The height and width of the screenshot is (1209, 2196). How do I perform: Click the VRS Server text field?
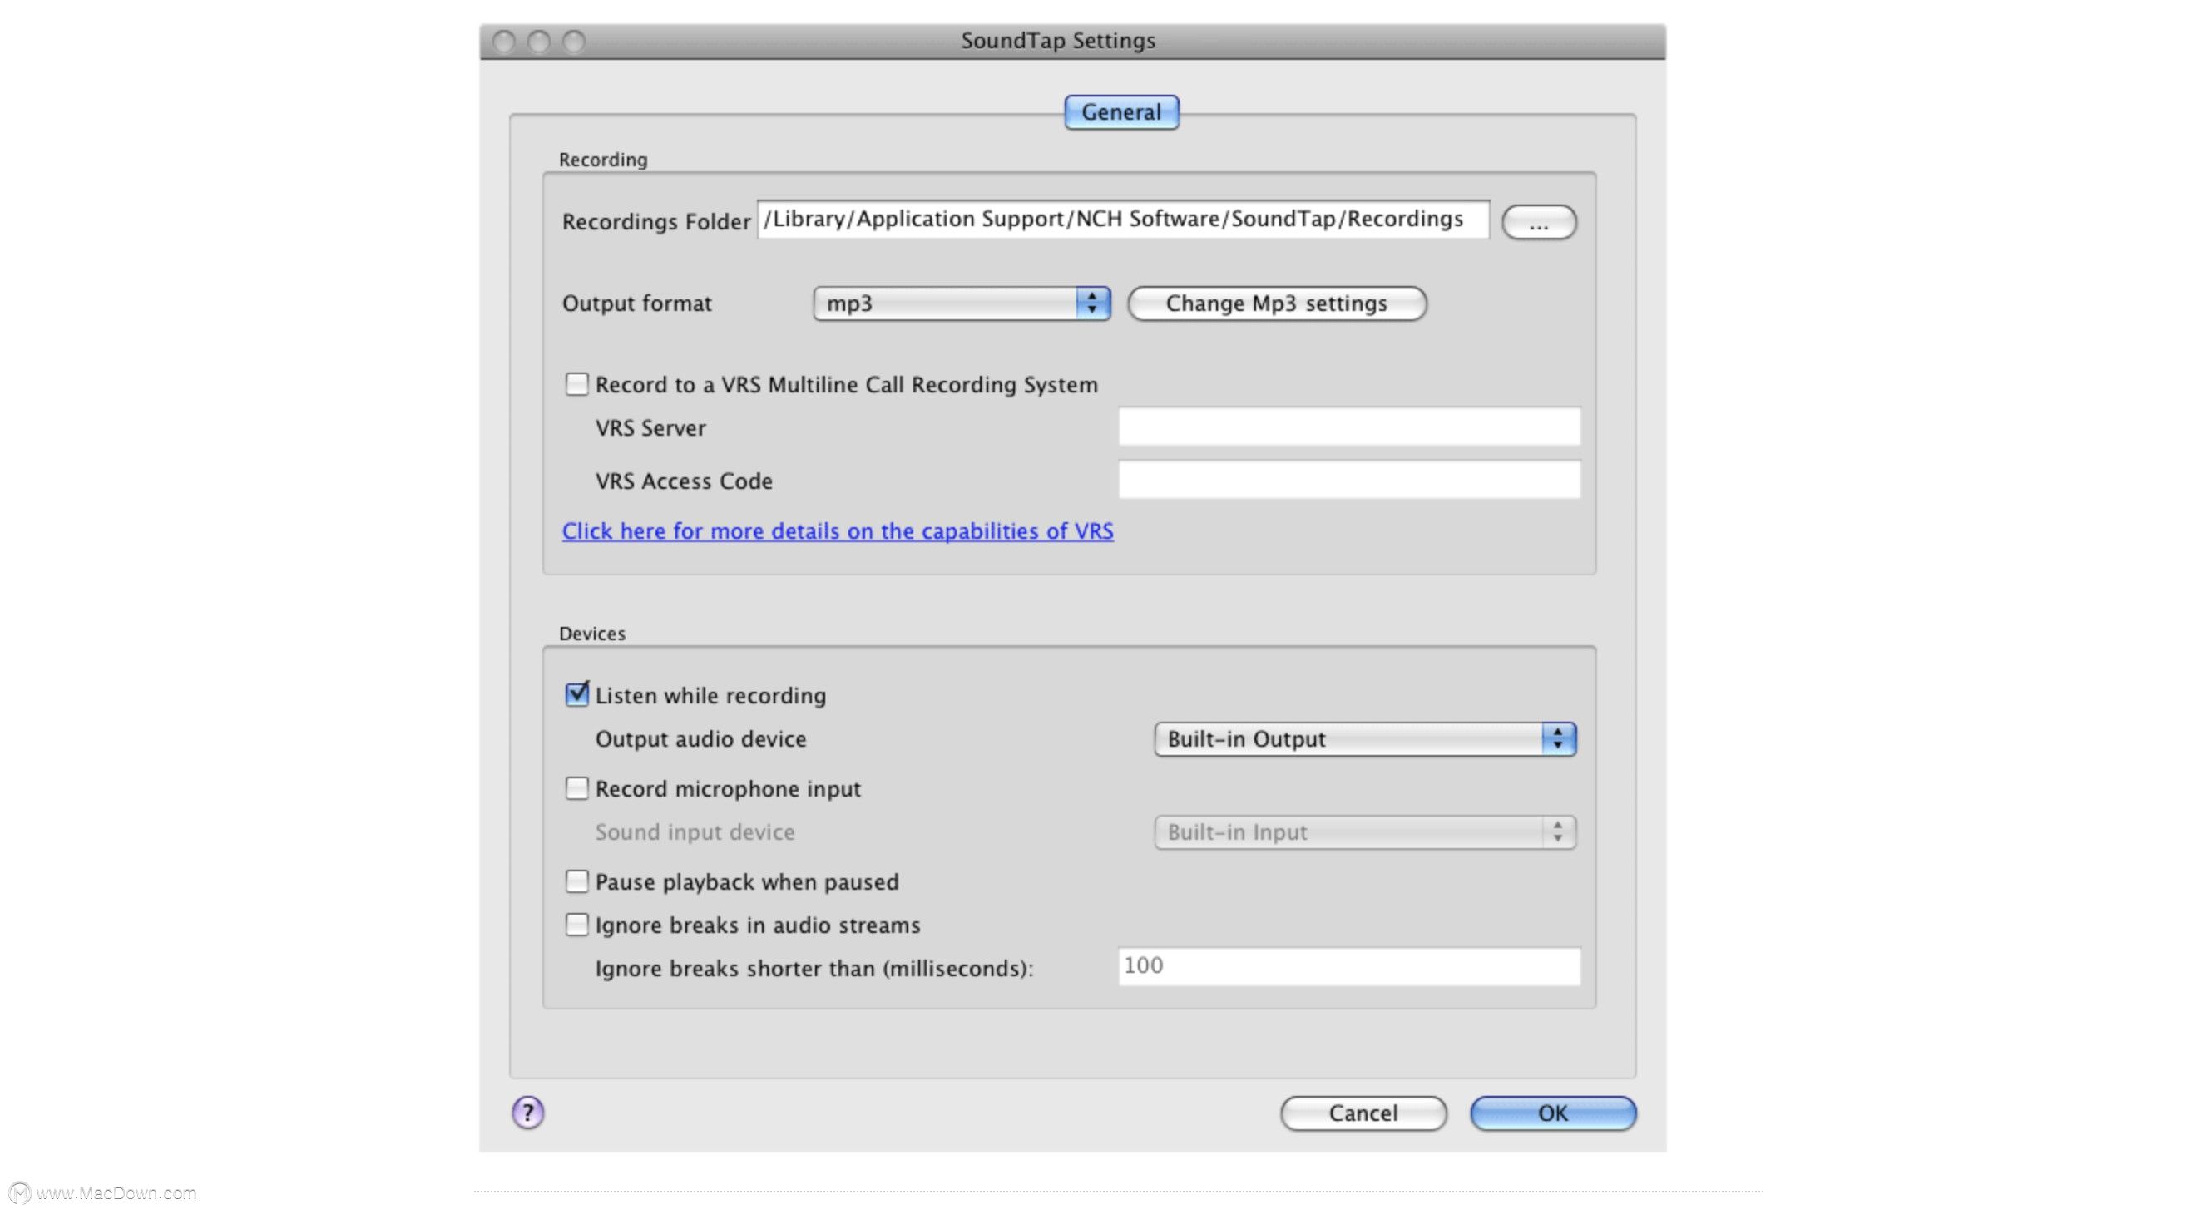pyautogui.click(x=1348, y=427)
